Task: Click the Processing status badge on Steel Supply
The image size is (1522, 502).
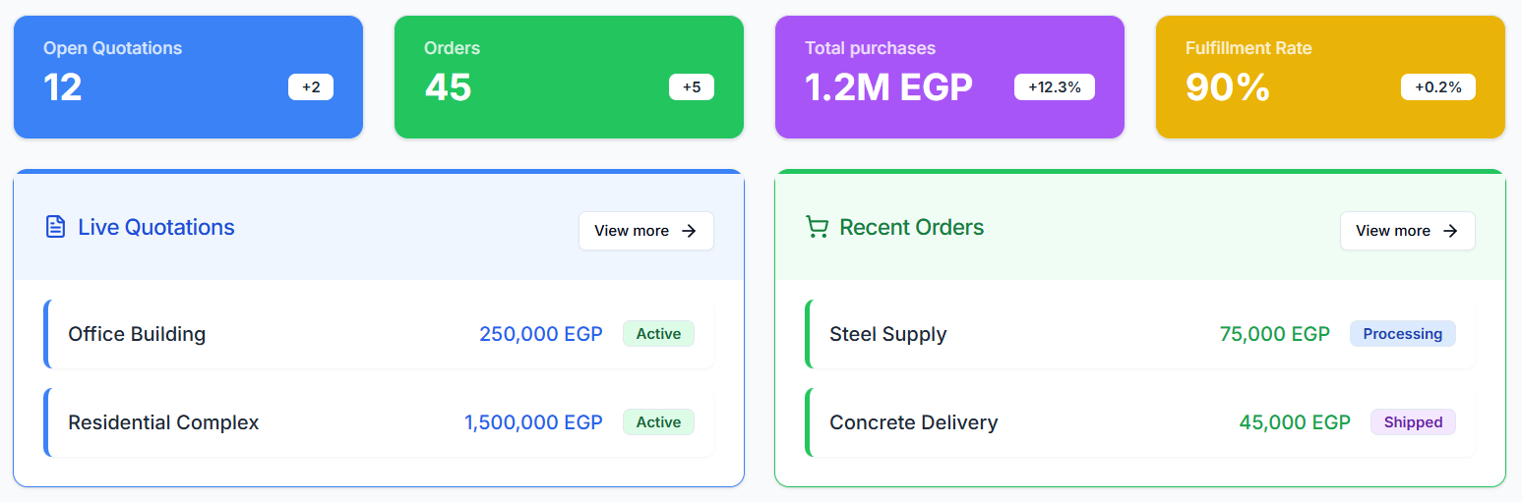Action: (1402, 334)
